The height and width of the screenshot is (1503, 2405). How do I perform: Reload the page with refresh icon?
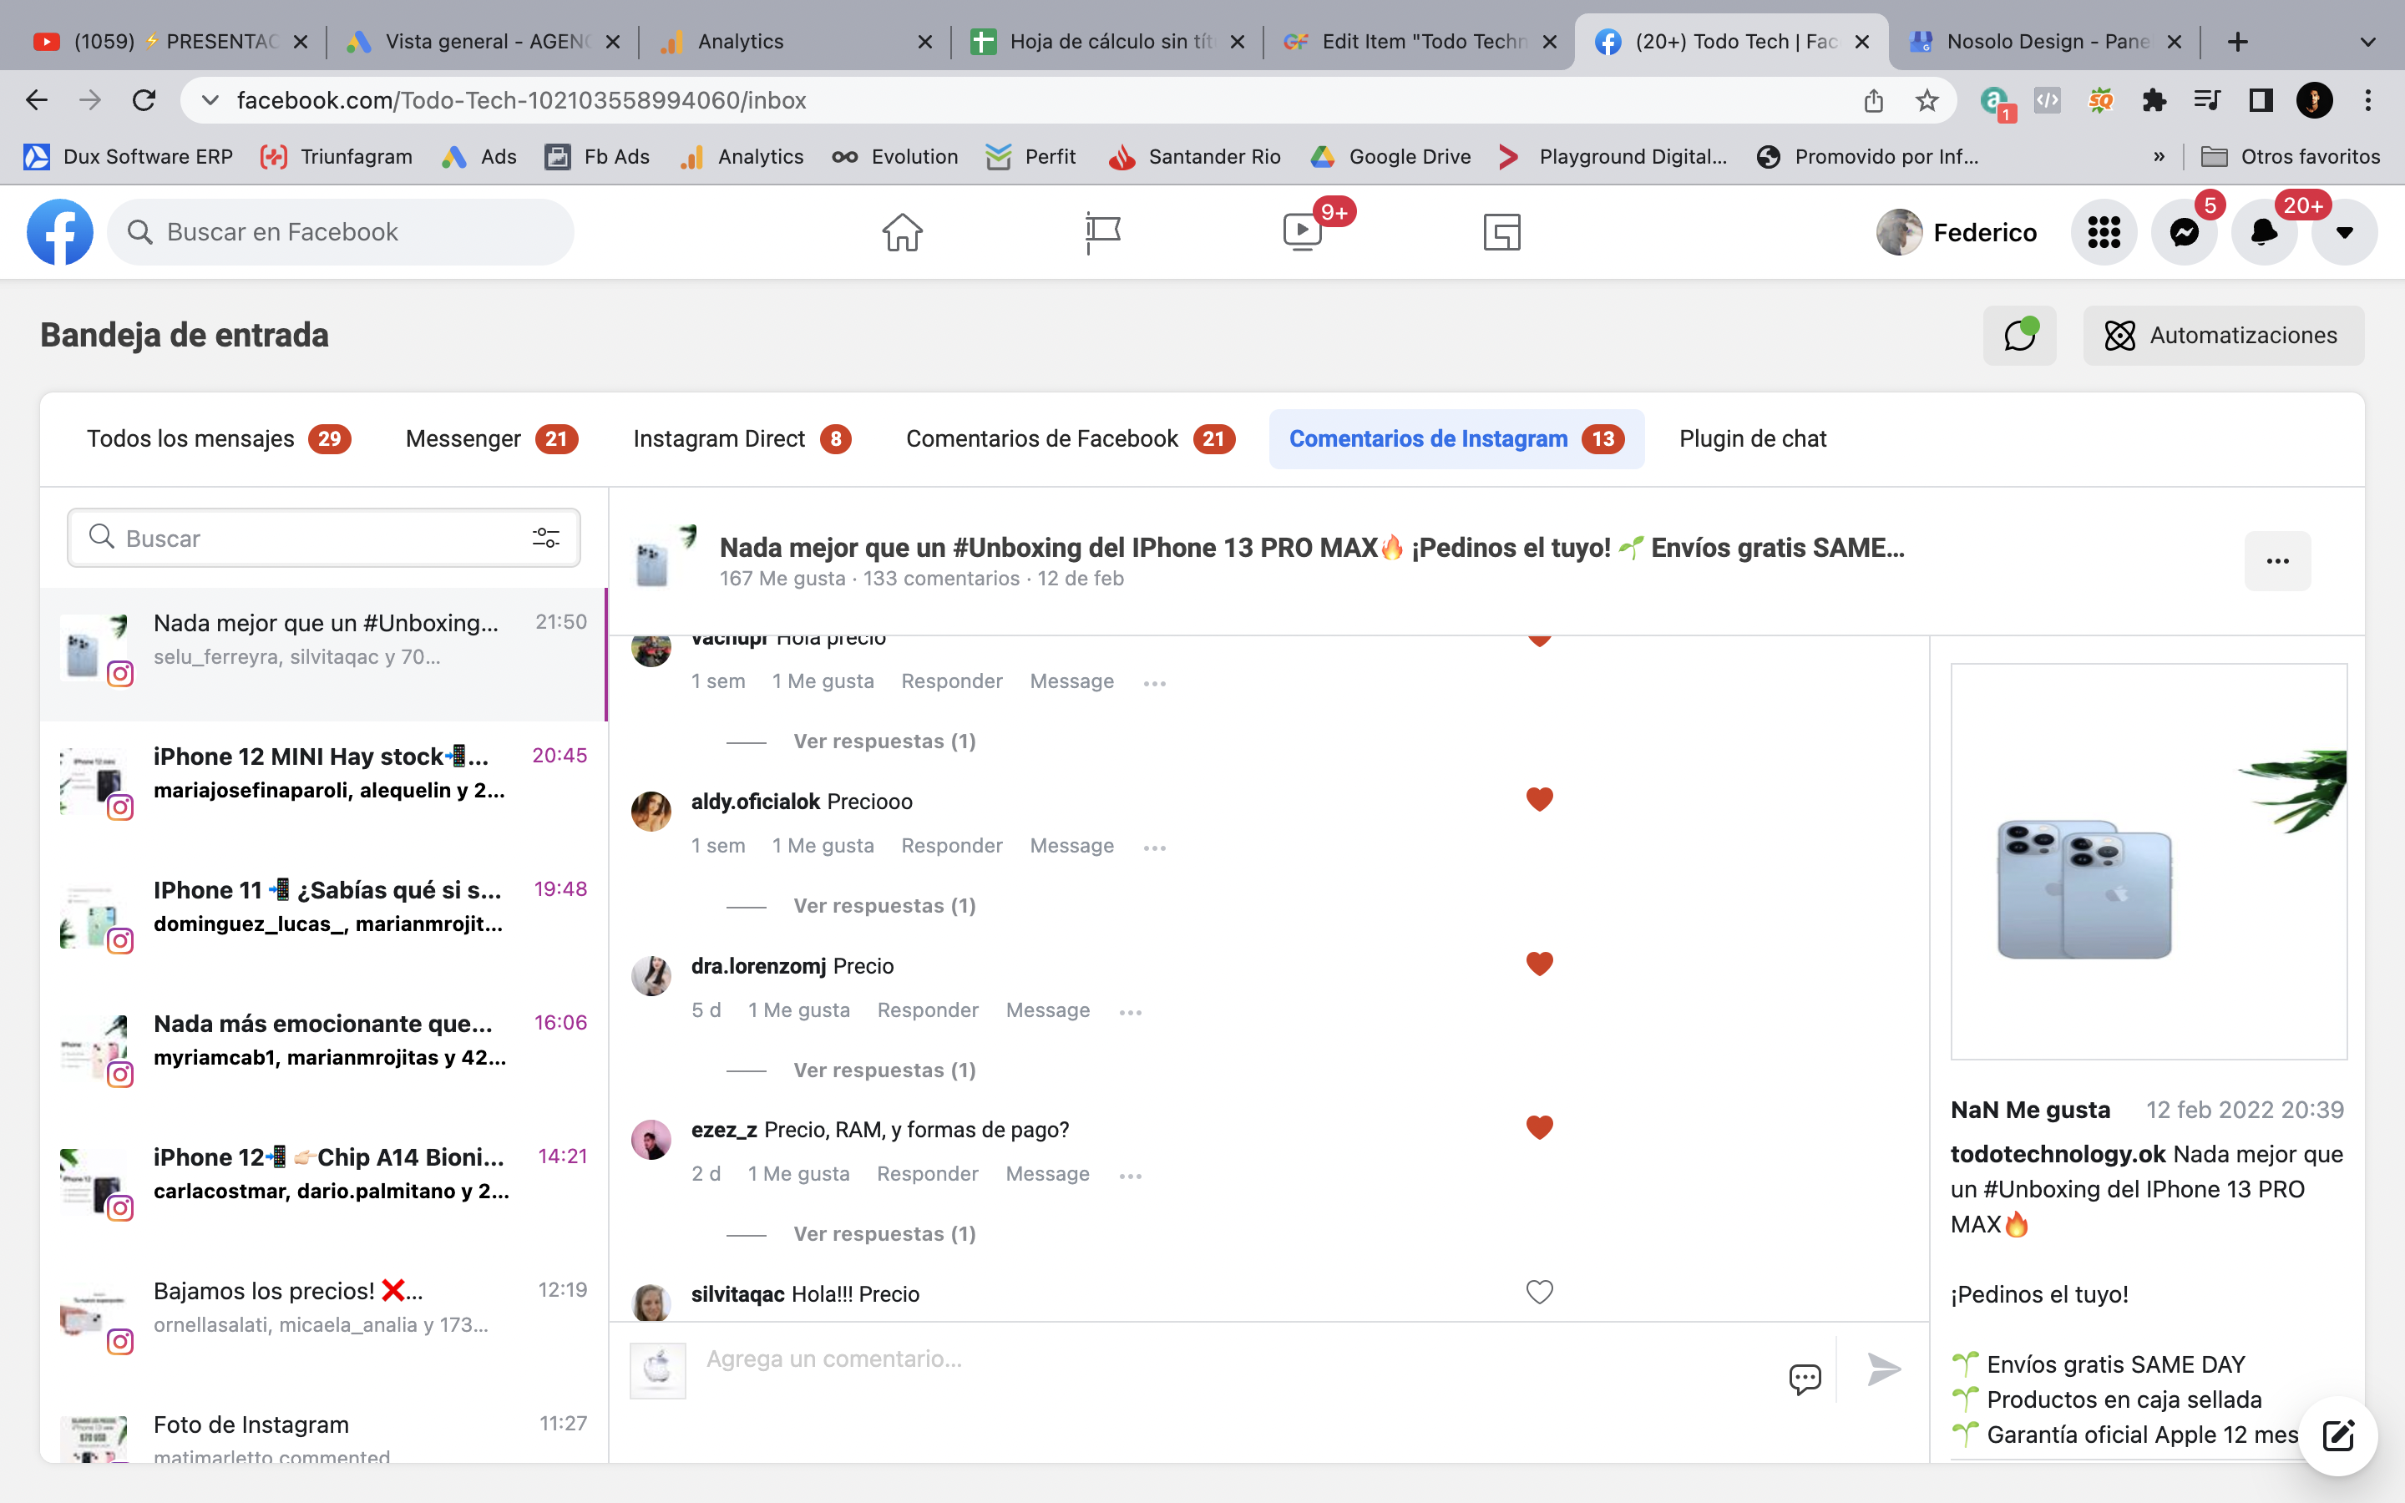click(x=144, y=100)
